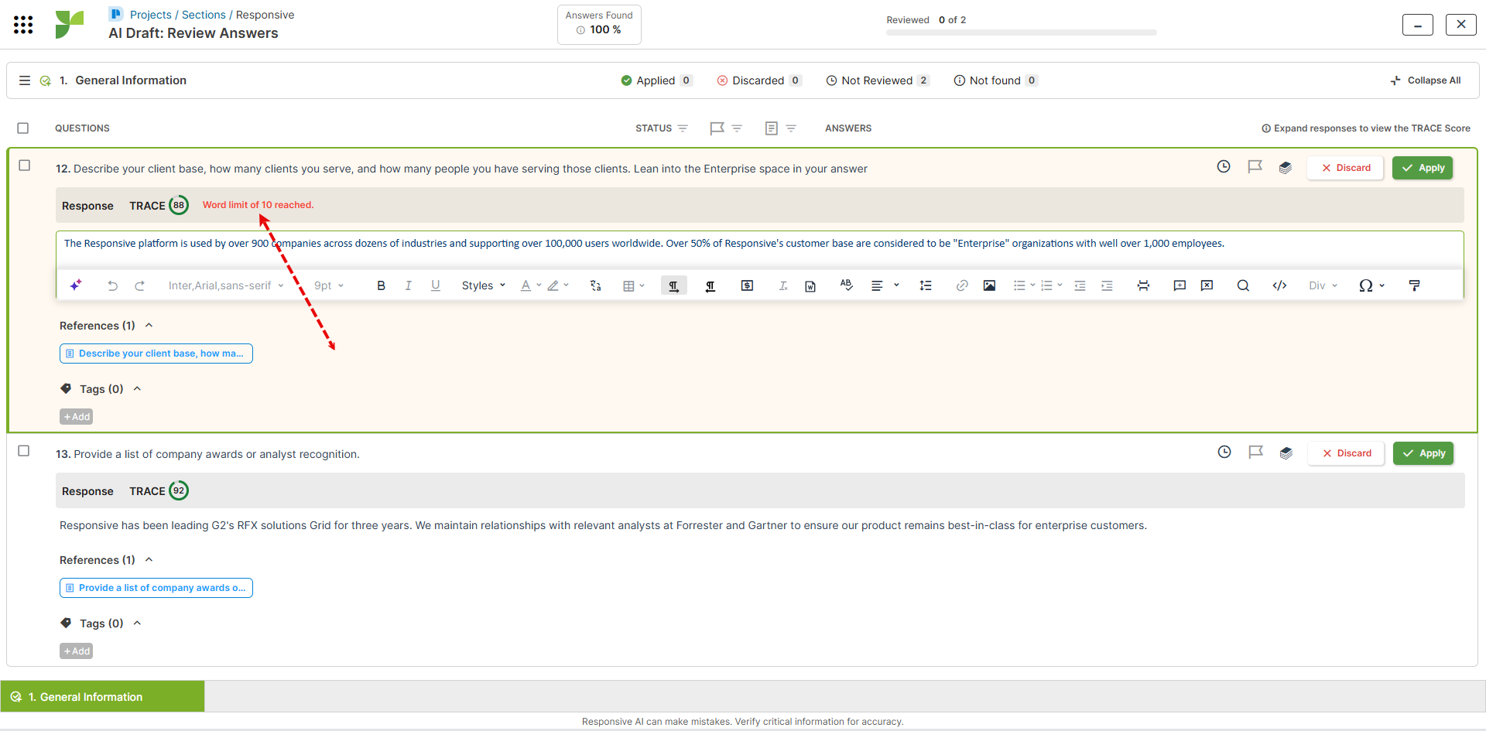Insert merge field dollar icon

pos(747,285)
